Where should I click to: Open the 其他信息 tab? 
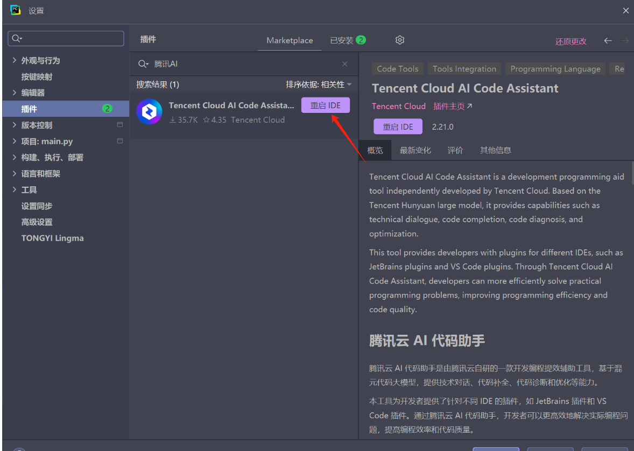click(x=495, y=151)
